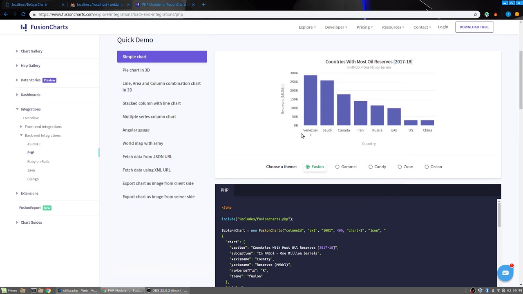Select the Angular gauge demo
The width and height of the screenshot is (523, 294).
136,130
